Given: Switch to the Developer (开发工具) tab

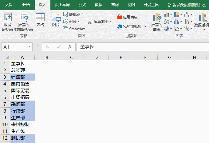Looking at the screenshot, I should [151, 5].
